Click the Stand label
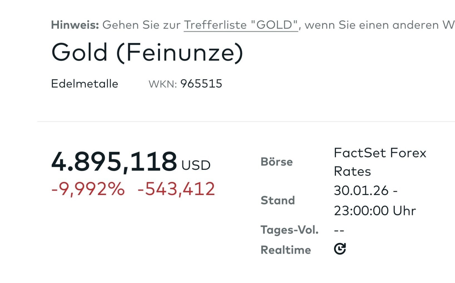Screen dimensions: 455x283 tap(278, 200)
